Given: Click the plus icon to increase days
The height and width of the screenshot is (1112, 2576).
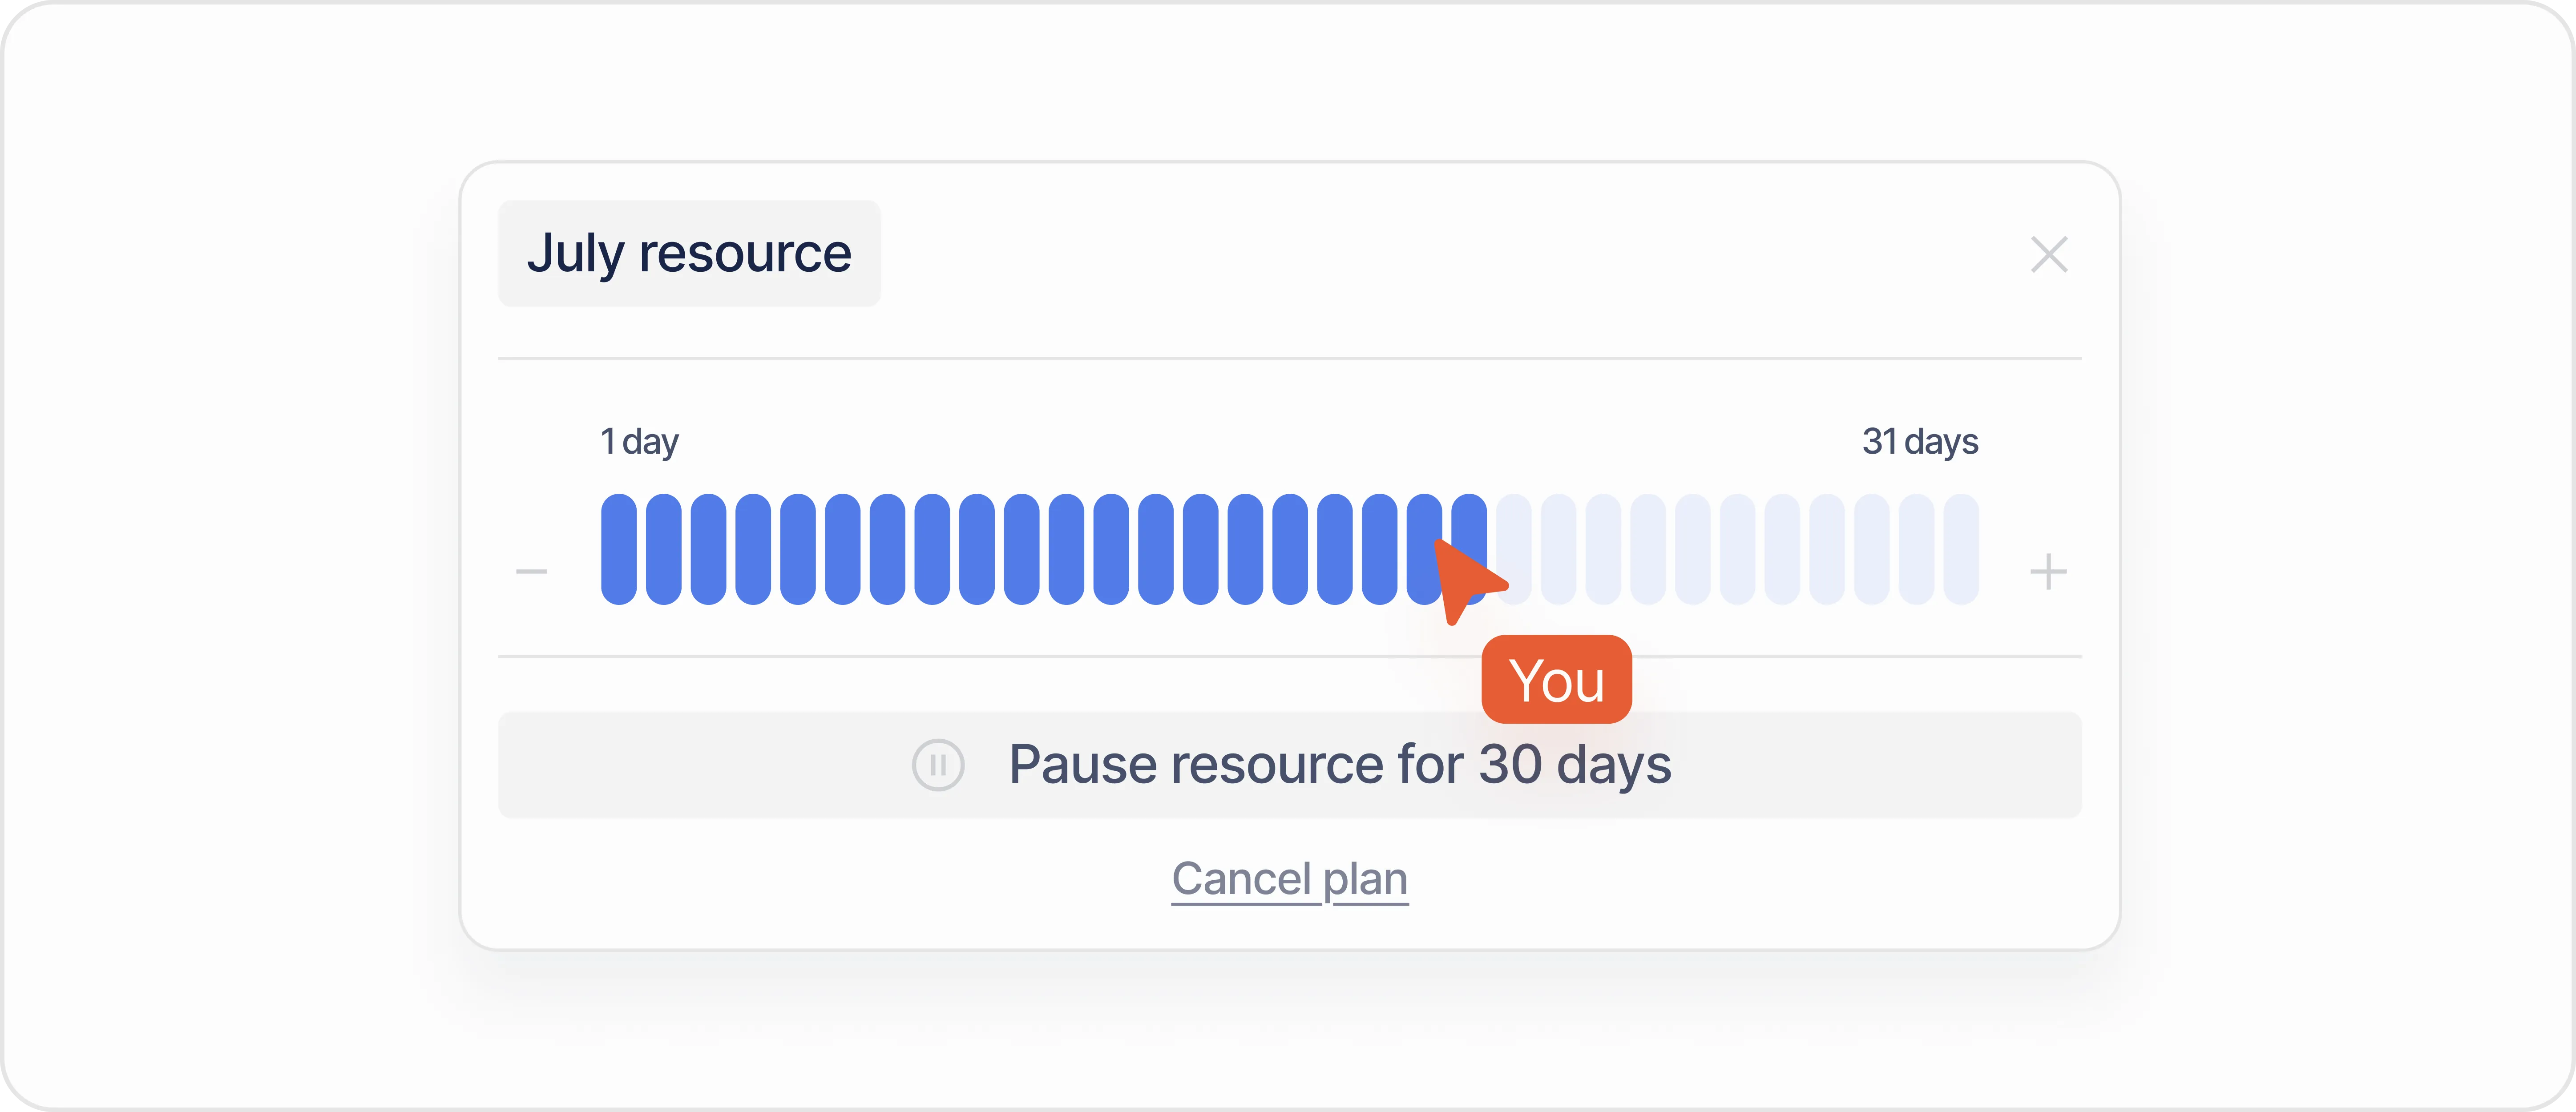Looking at the screenshot, I should [2047, 571].
